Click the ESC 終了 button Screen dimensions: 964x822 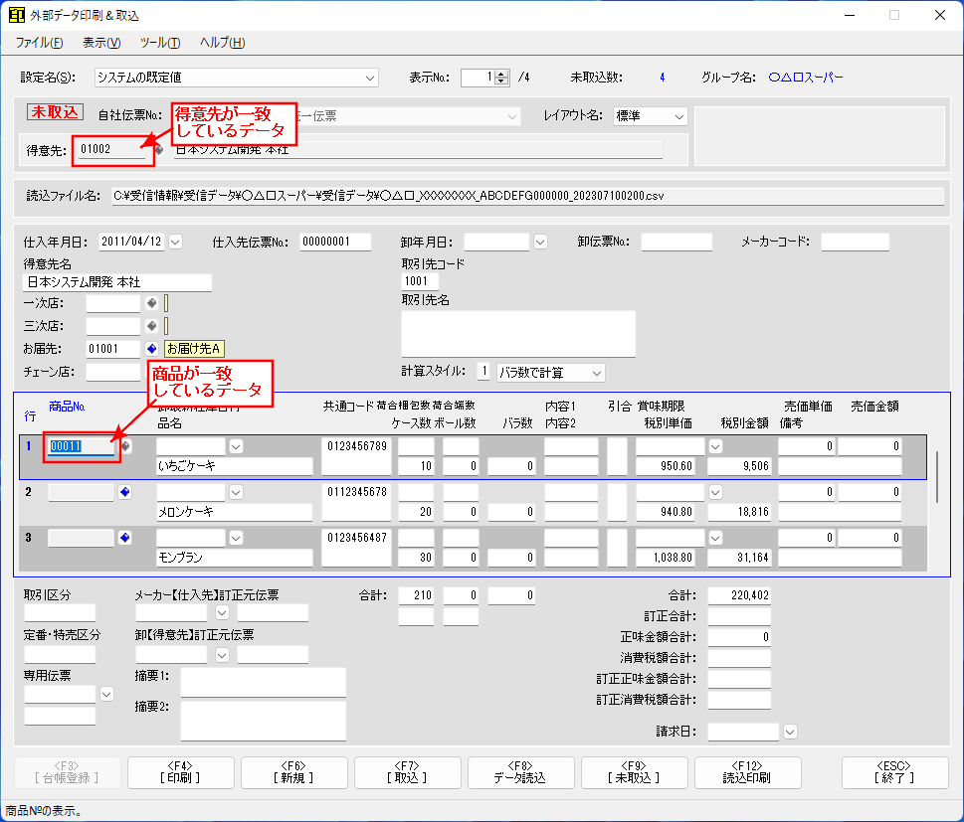[894, 772]
